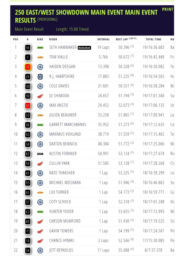Click the Yamaha logo beside Haiden Deegan

40,67
